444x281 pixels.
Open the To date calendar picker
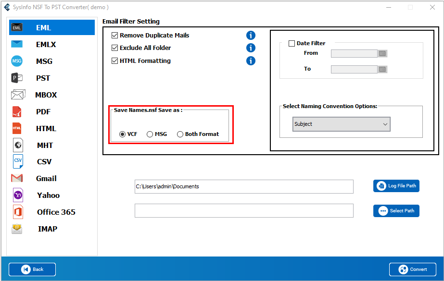pyautogui.click(x=382, y=69)
